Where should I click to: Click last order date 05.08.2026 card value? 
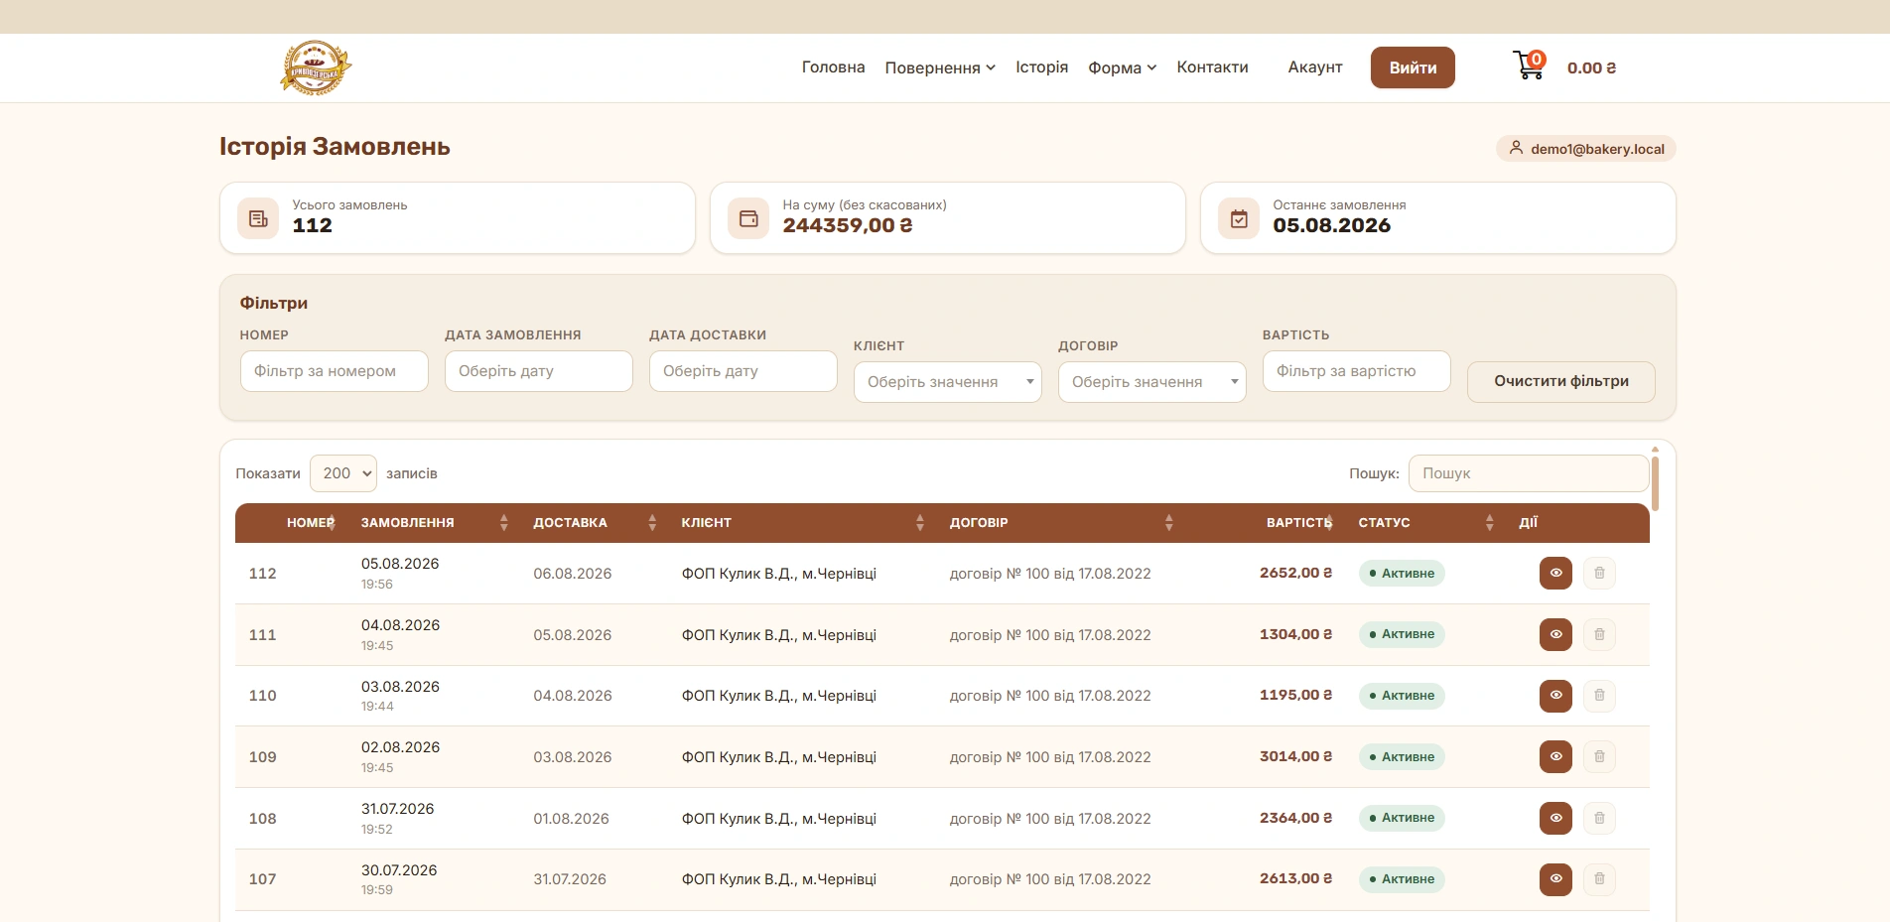tap(1332, 225)
